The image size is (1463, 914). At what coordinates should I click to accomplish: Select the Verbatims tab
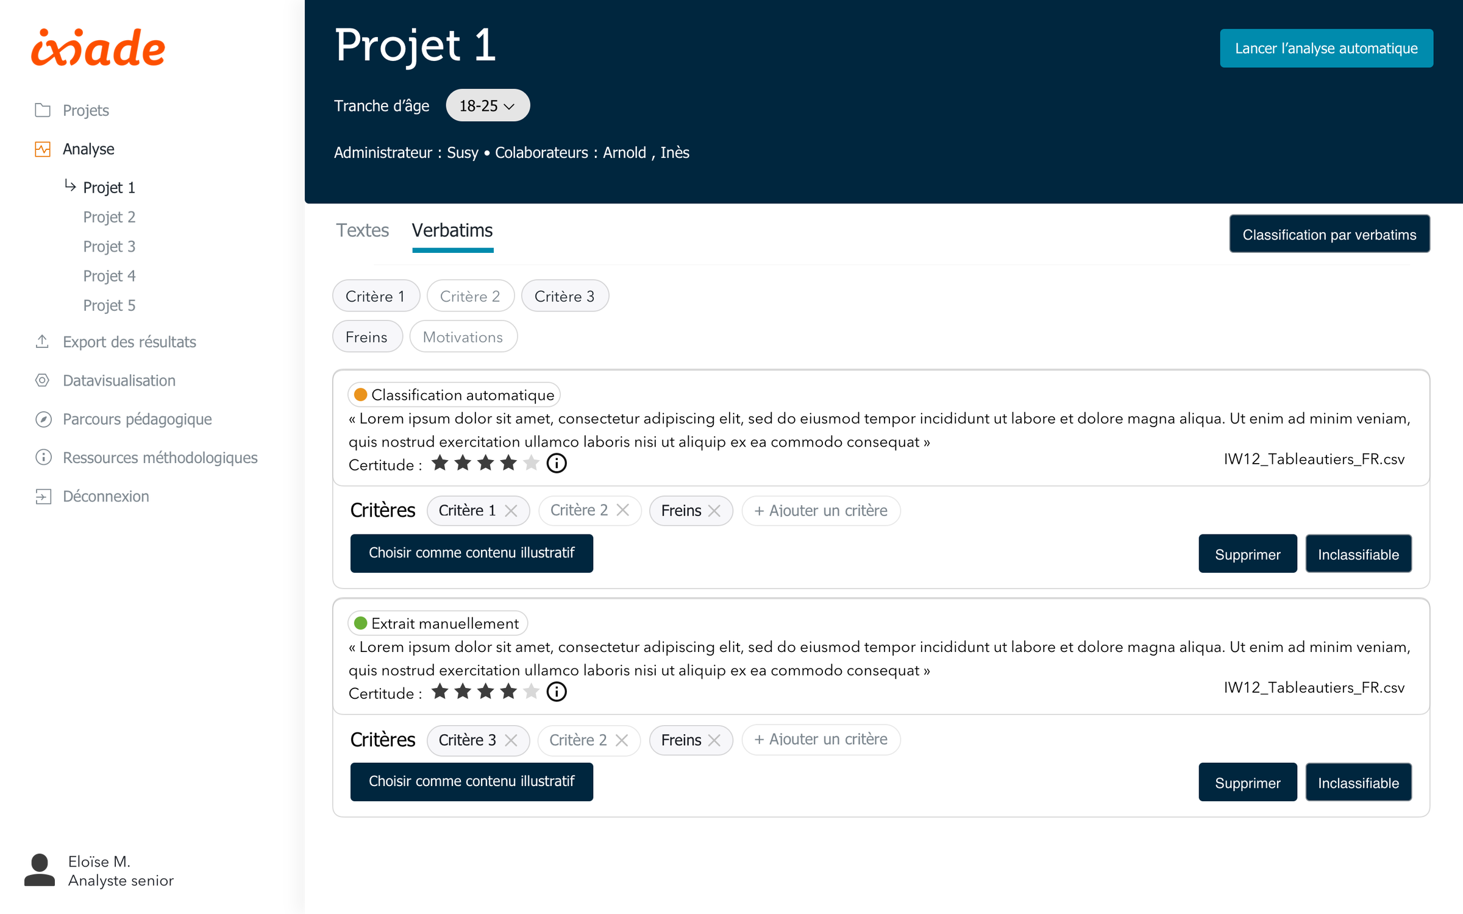coord(452,231)
